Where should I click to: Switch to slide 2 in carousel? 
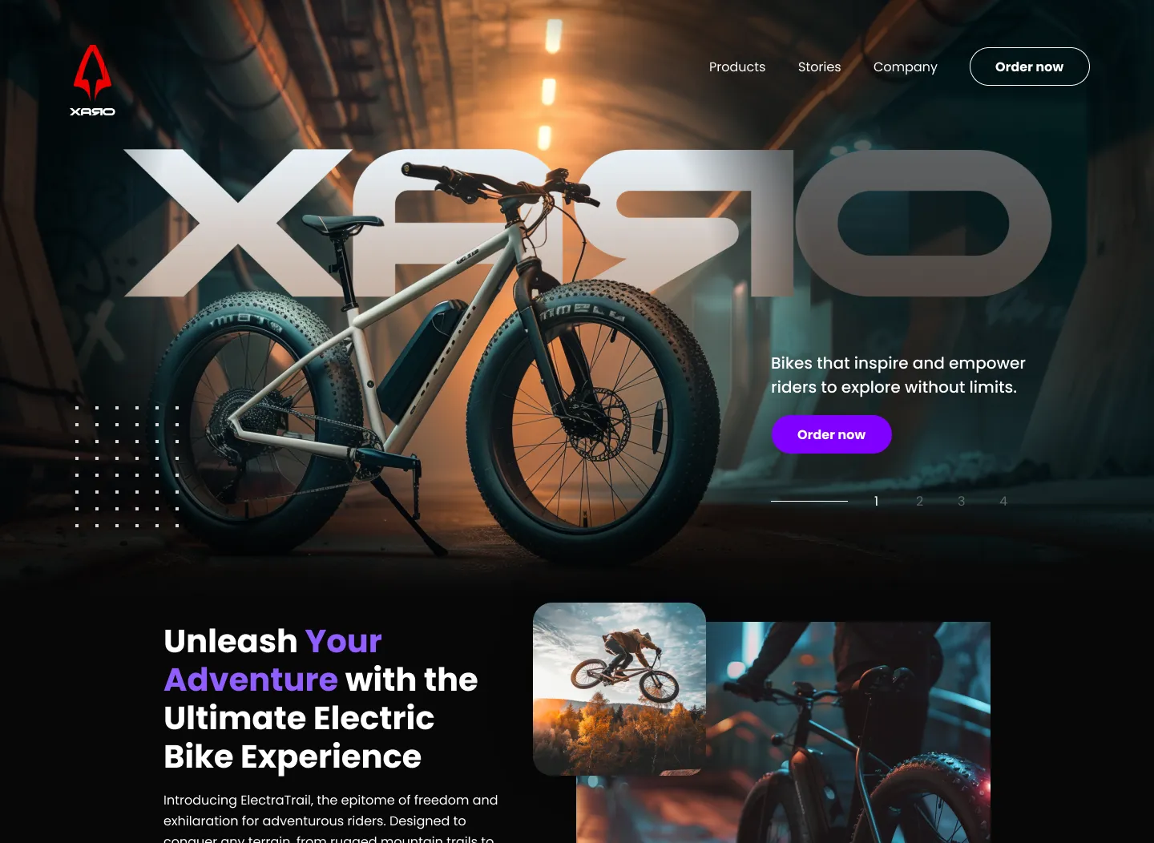(x=919, y=501)
